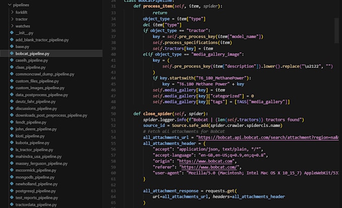Click Python icon beside fendt_pipeline.py
Screen dimensions: 342x208
(12, 122)
